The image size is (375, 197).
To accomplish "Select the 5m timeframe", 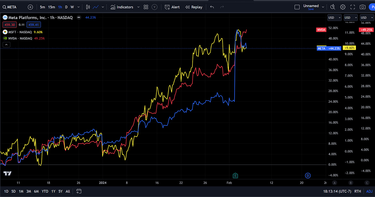I will tap(42, 7).
